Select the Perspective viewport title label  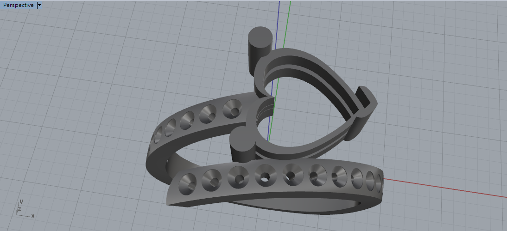[19, 5]
